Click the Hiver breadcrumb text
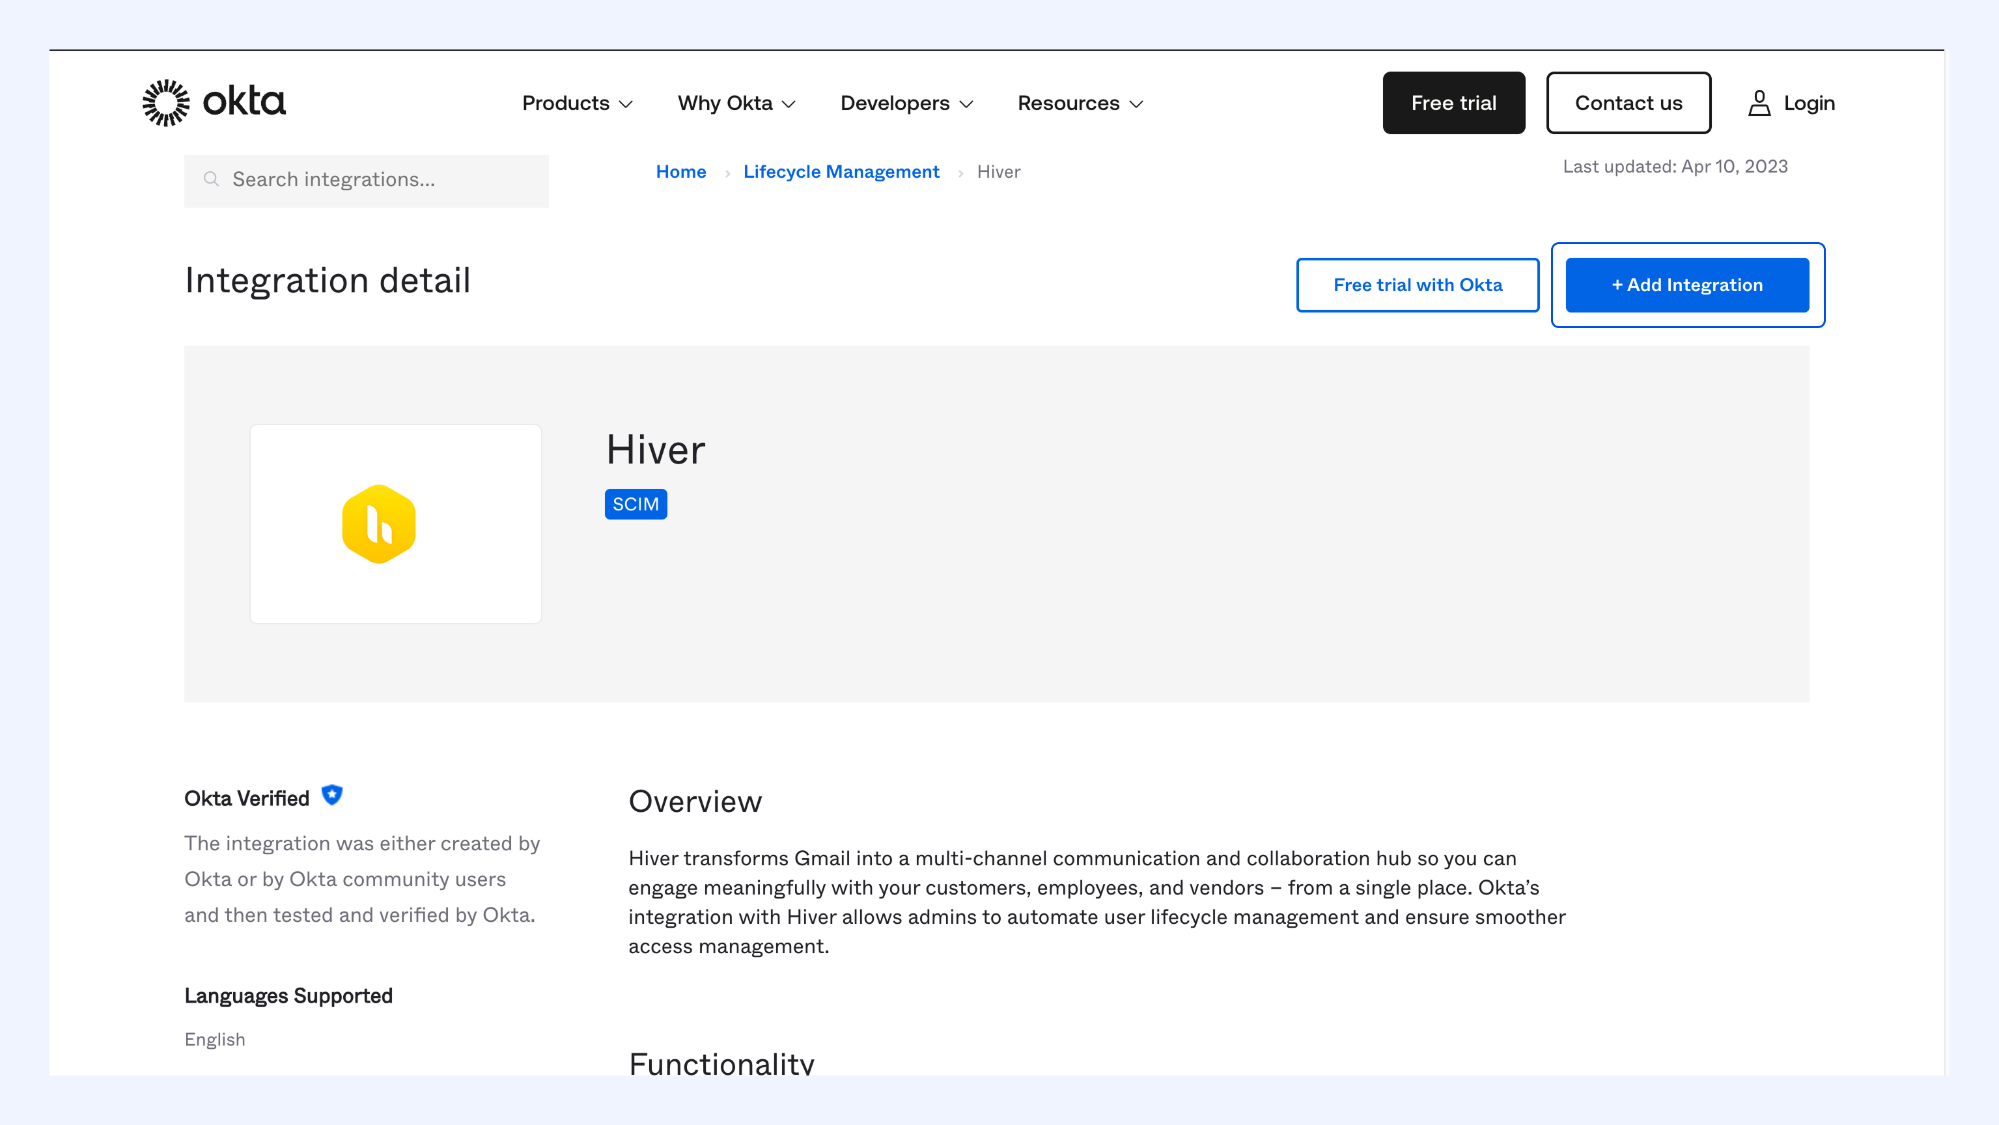Image resolution: width=1999 pixels, height=1125 pixels. click(x=999, y=171)
